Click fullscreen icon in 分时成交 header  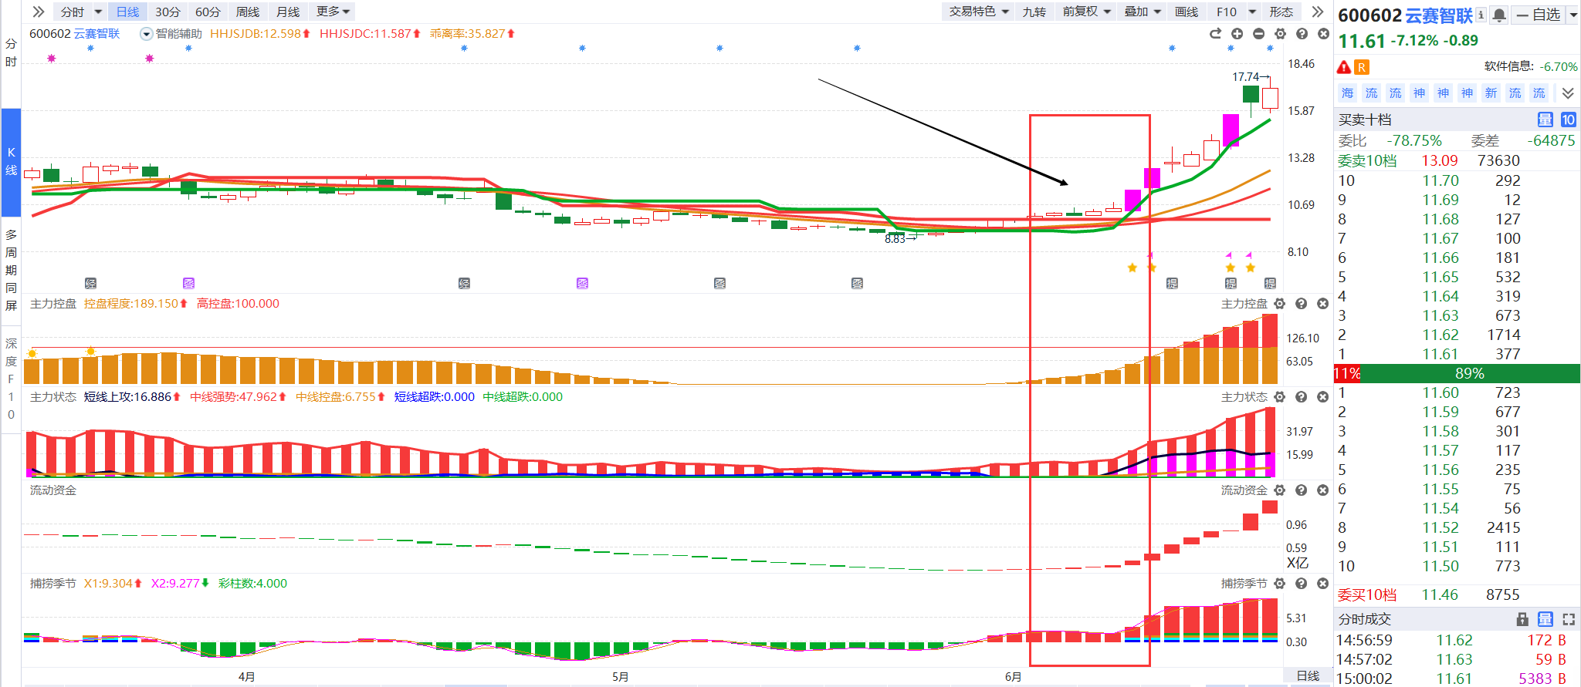tap(1569, 619)
